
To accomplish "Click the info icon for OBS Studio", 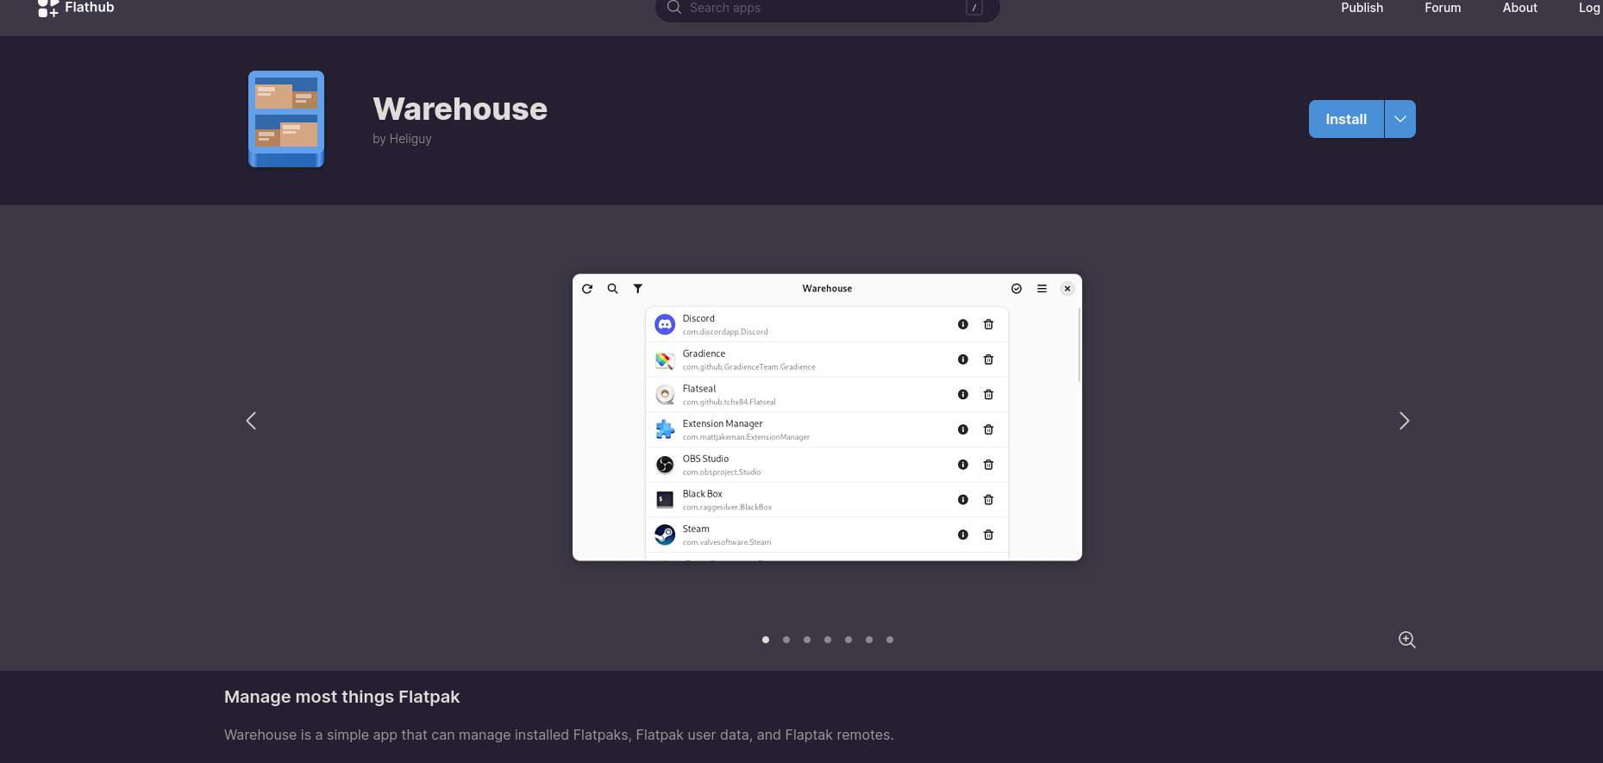I will click(963, 465).
